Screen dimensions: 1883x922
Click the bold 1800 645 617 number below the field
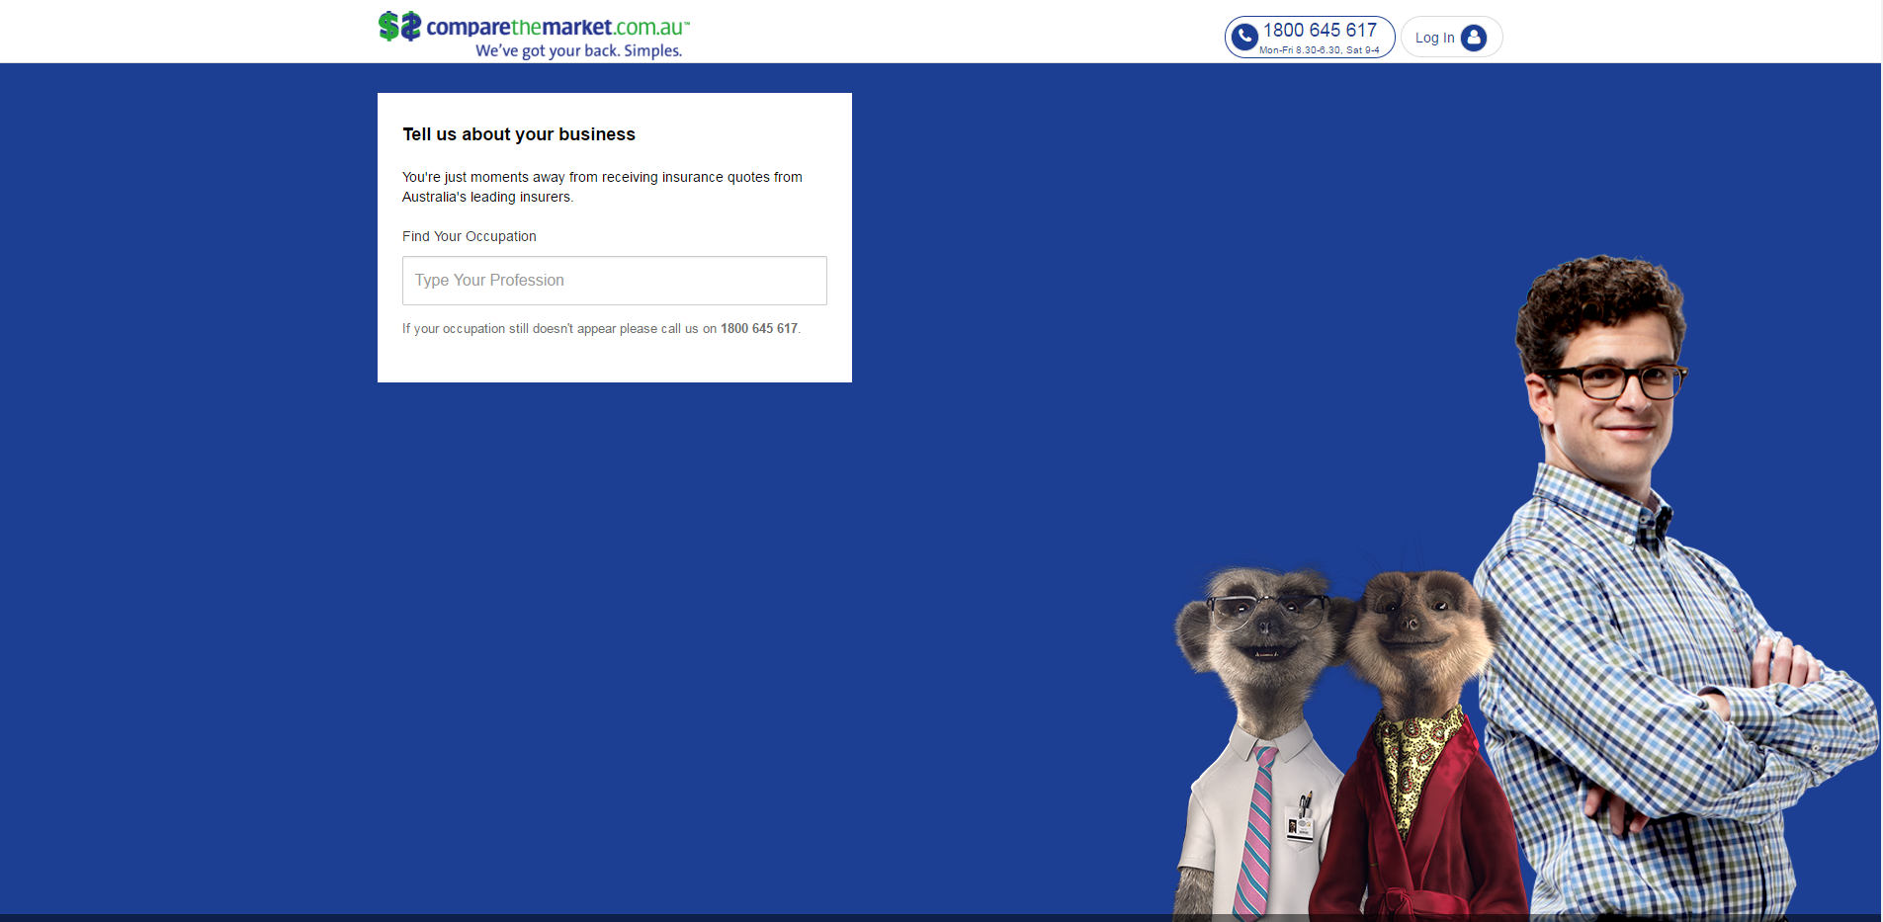758,329
